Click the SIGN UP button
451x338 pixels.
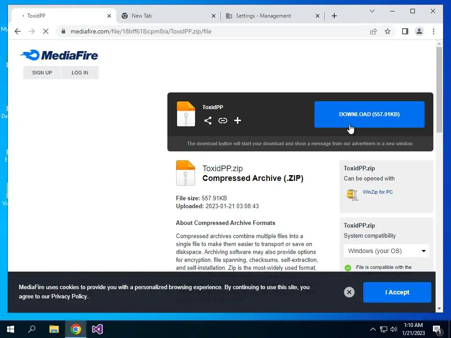click(42, 73)
